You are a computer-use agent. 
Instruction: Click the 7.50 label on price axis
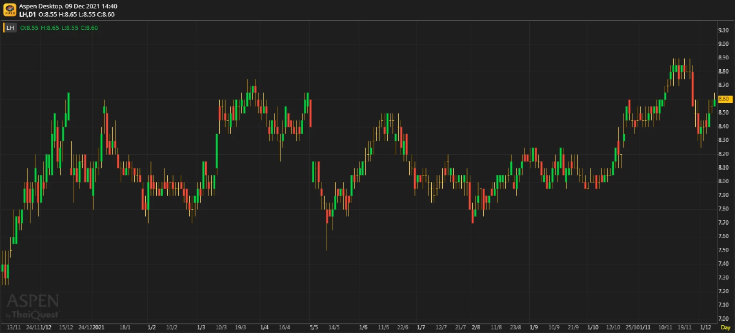tap(723, 250)
